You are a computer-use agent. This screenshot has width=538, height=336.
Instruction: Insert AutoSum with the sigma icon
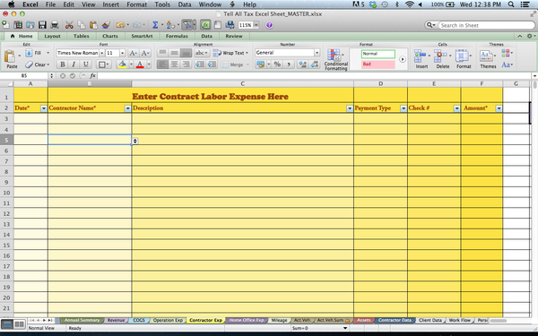pyautogui.click(x=155, y=25)
